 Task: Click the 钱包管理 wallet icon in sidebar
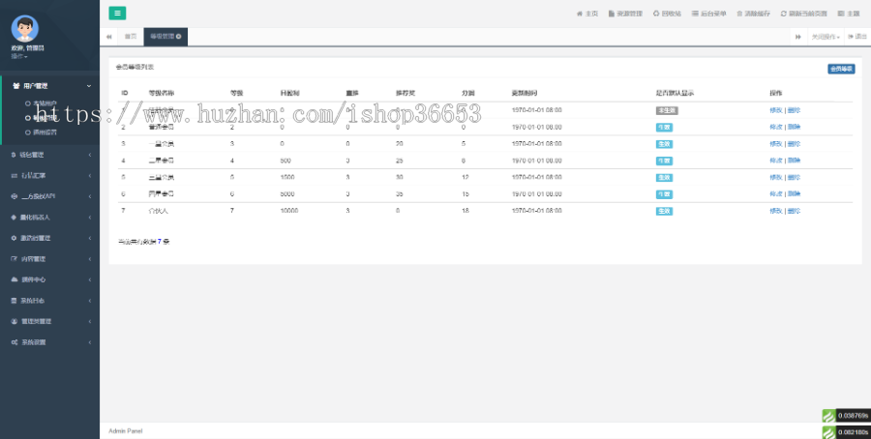point(14,155)
